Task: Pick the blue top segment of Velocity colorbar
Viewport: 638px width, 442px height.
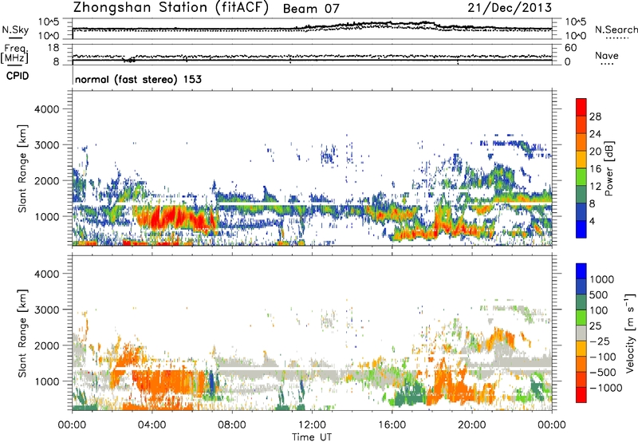Action: 581,271
